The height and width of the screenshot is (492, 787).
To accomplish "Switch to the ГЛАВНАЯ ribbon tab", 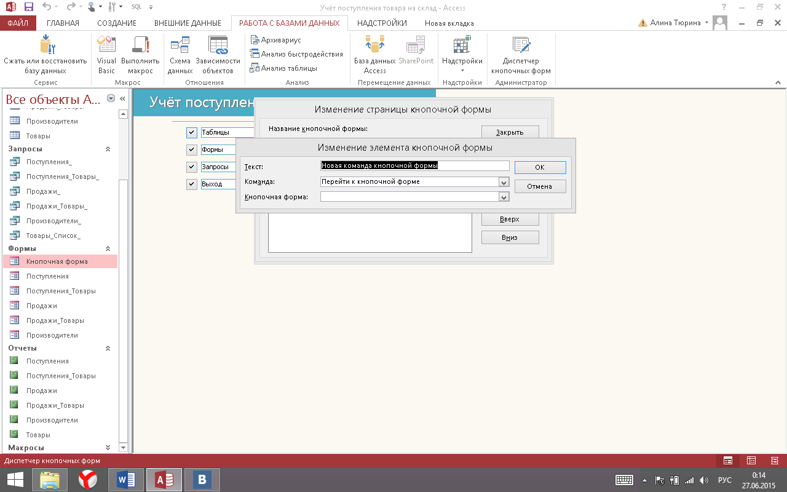I will (63, 23).
